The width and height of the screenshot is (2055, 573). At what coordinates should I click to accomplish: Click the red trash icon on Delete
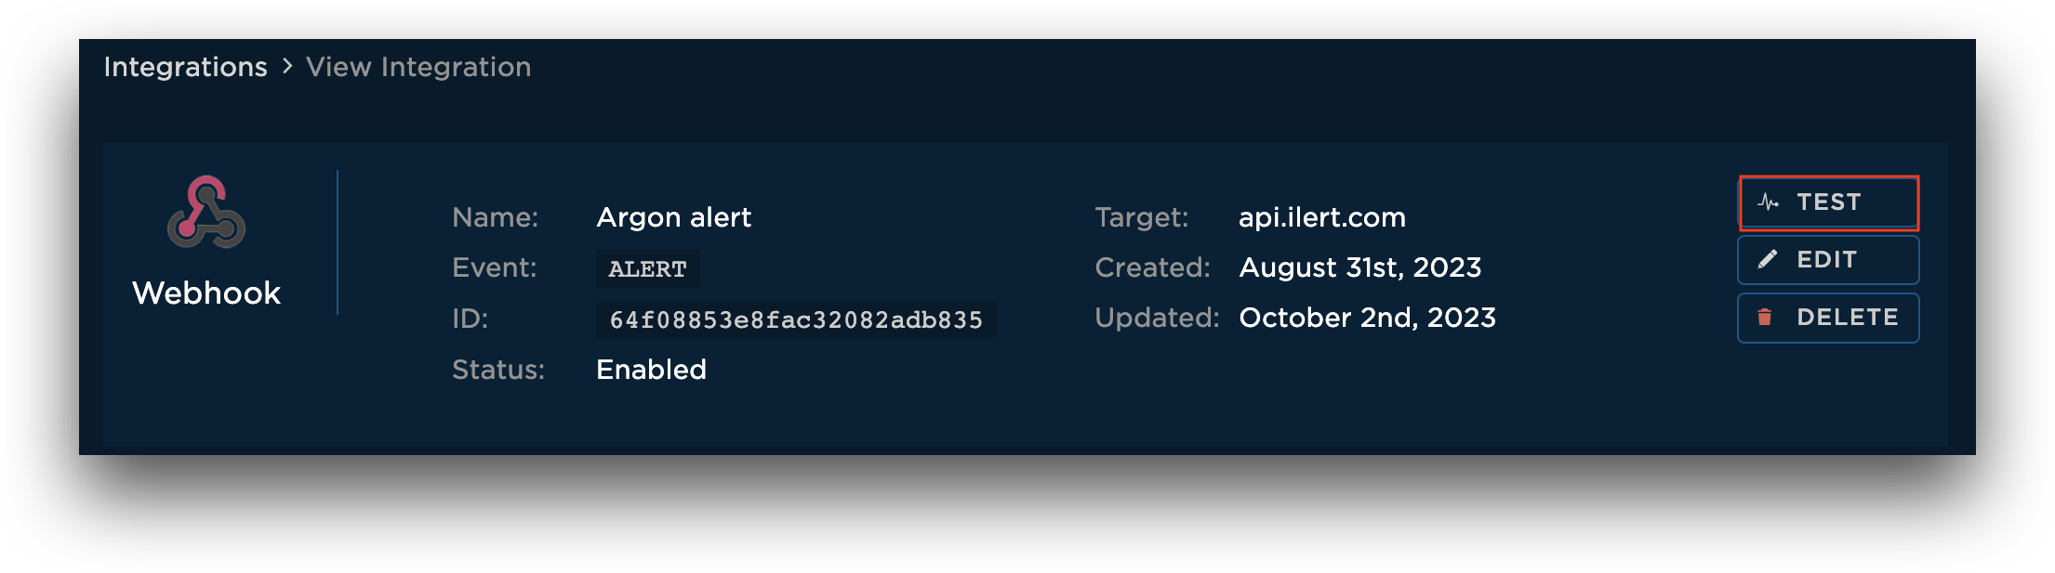(1765, 318)
